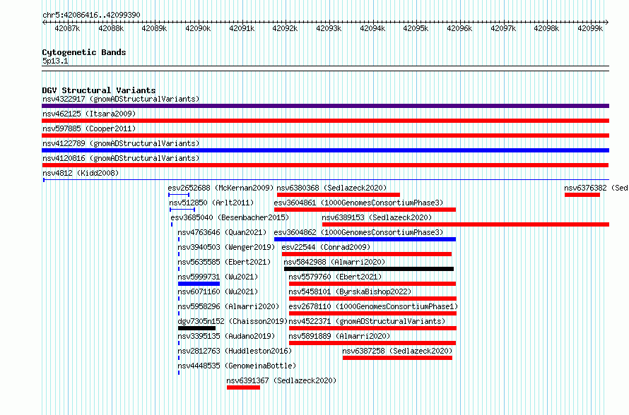This screenshot has width=629, height=415.
Task: Open variant nsv5458101 (ByrskaBishop2022) label
Action: coord(350,291)
